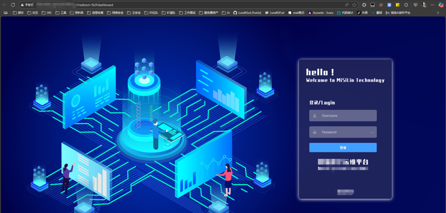This screenshot has height=213, width=446.
Task: Open the AI bookmarks folder
Action: click(x=226, y=12)
